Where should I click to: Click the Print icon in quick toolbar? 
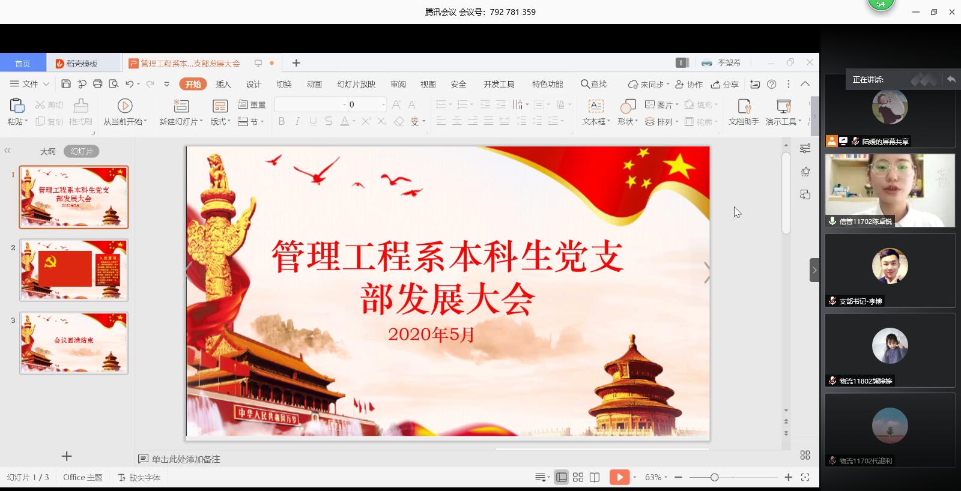click(x=97, y=84)
